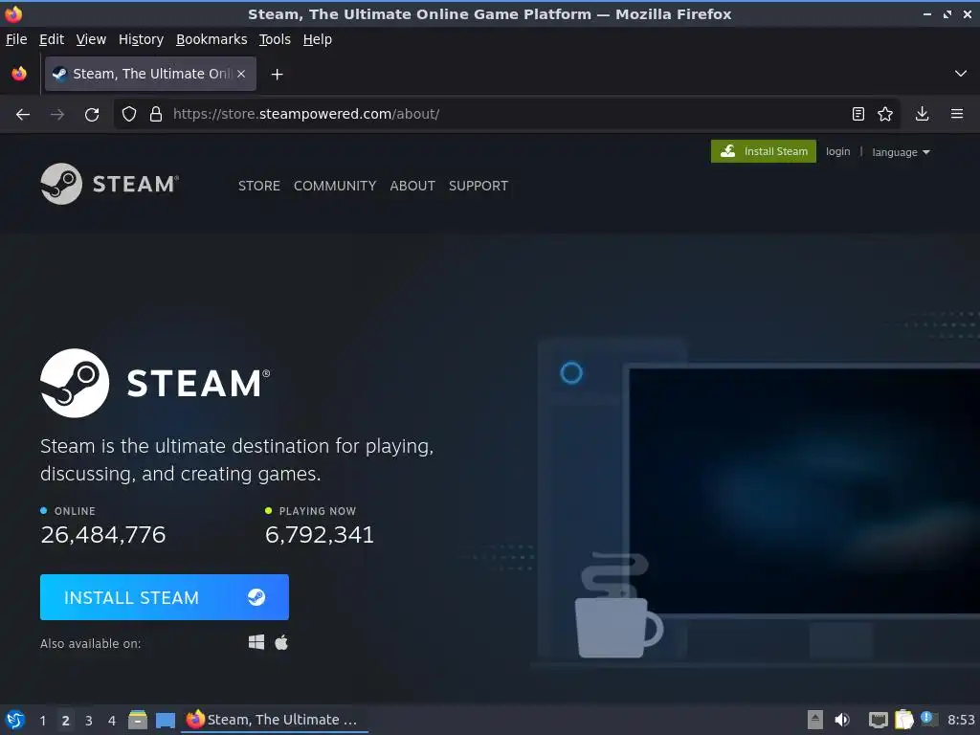980x735 pixels.
Task: Click the Apple macOS platform icon
Action: click(281, 642)
